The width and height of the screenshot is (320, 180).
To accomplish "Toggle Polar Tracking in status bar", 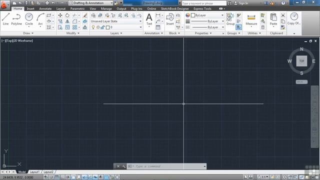I will tap(68, 177).
